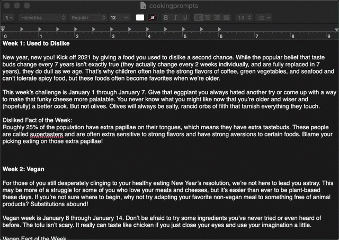
Task: Click the text 'New year, new you!'
Action: point(29,58)
